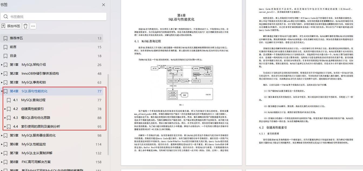This screenshot has height=171, width=363.
Task: Click bookmark icon beside 第7章
Action: (5, 153)
